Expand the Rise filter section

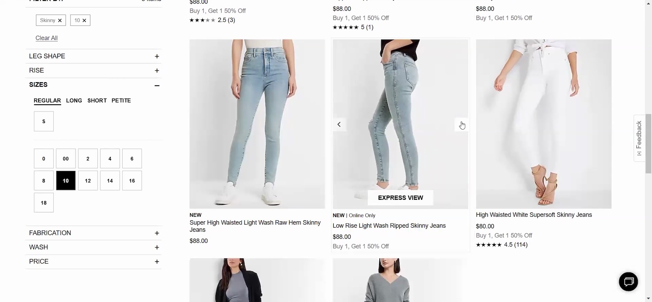click(x=157, y=71)
